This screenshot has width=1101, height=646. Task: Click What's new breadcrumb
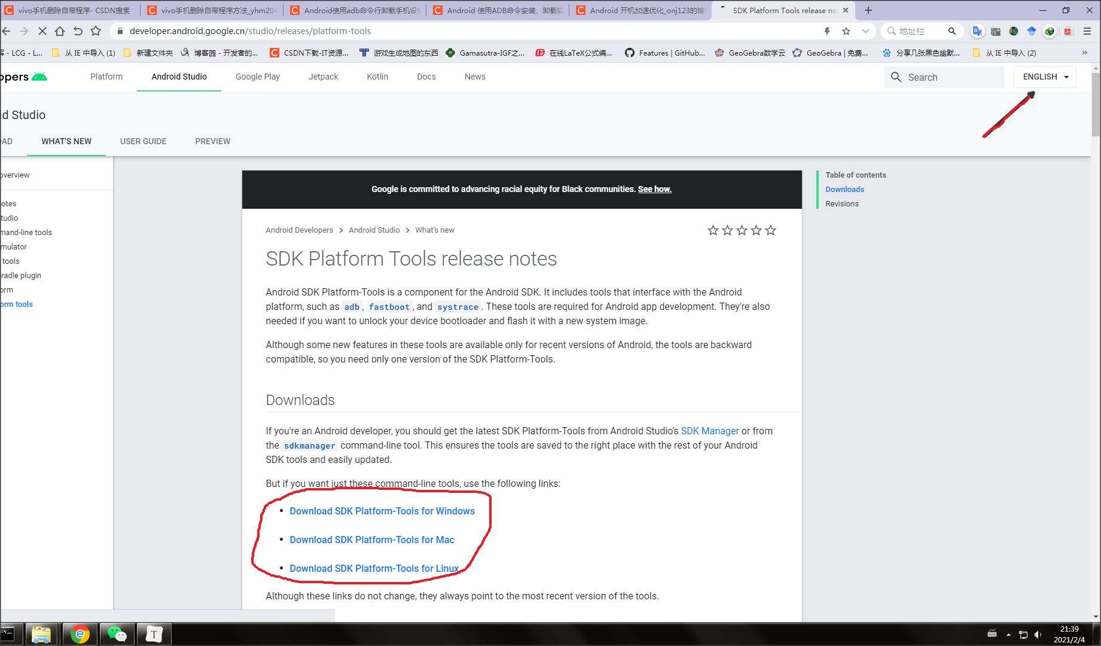click(x=435, y=230)
